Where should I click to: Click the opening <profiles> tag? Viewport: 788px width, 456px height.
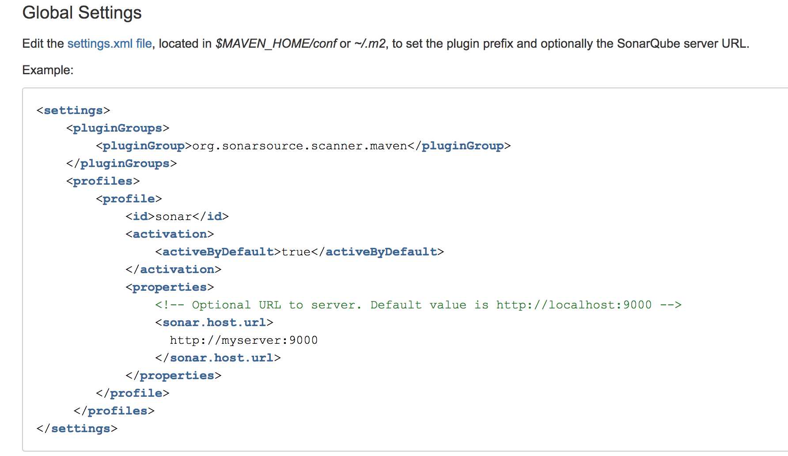pos(103,181)
